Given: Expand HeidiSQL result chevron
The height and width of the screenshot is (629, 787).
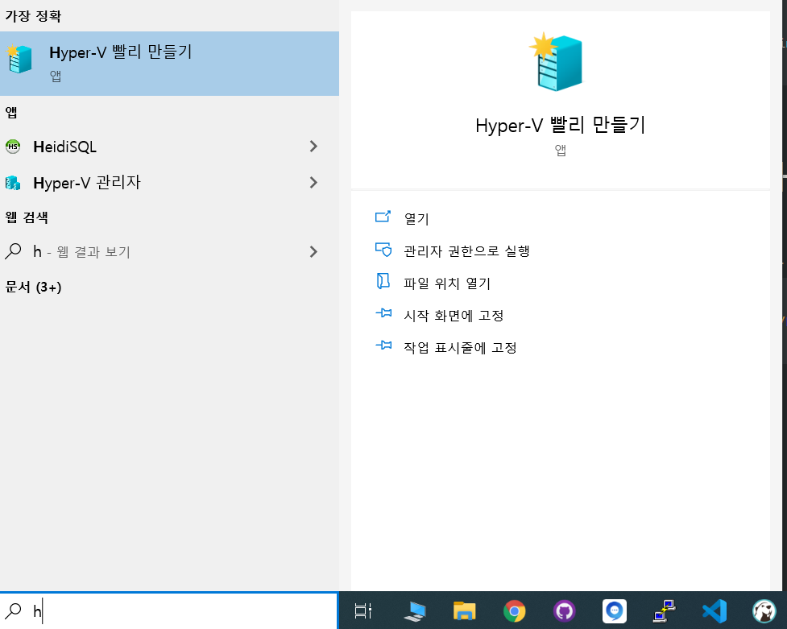Looking at the screenshot, I should click(313, 147).
